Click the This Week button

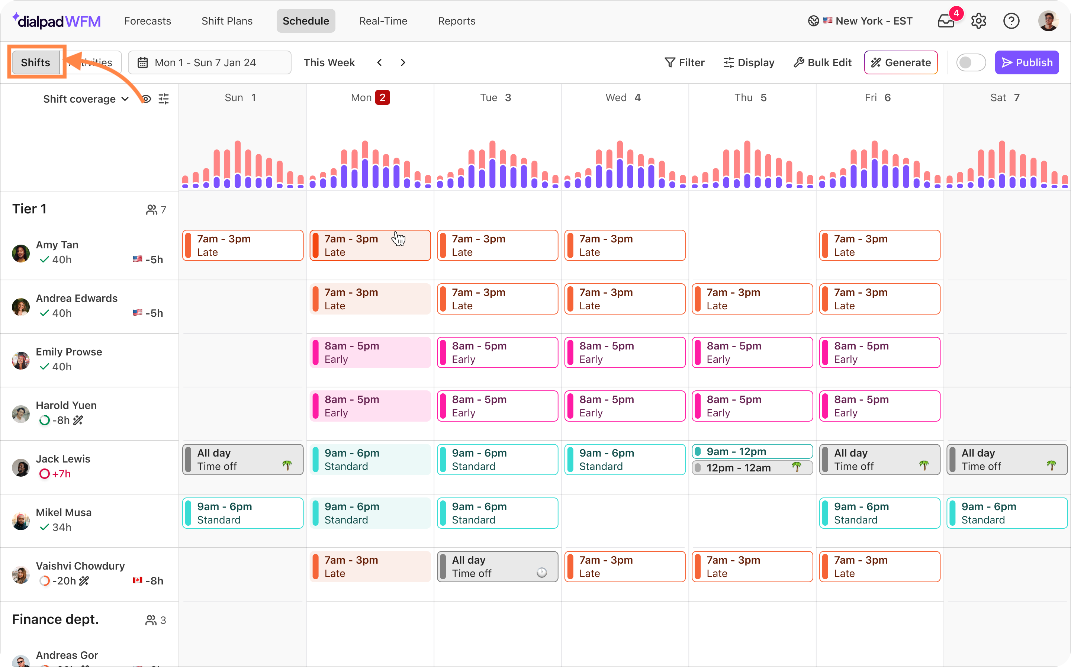click(x=329, y=62)
